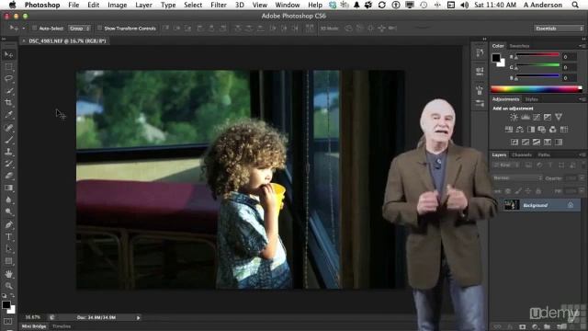
Task: Select the Spot Healing Brush tool
Action: (x=8, y=128)
